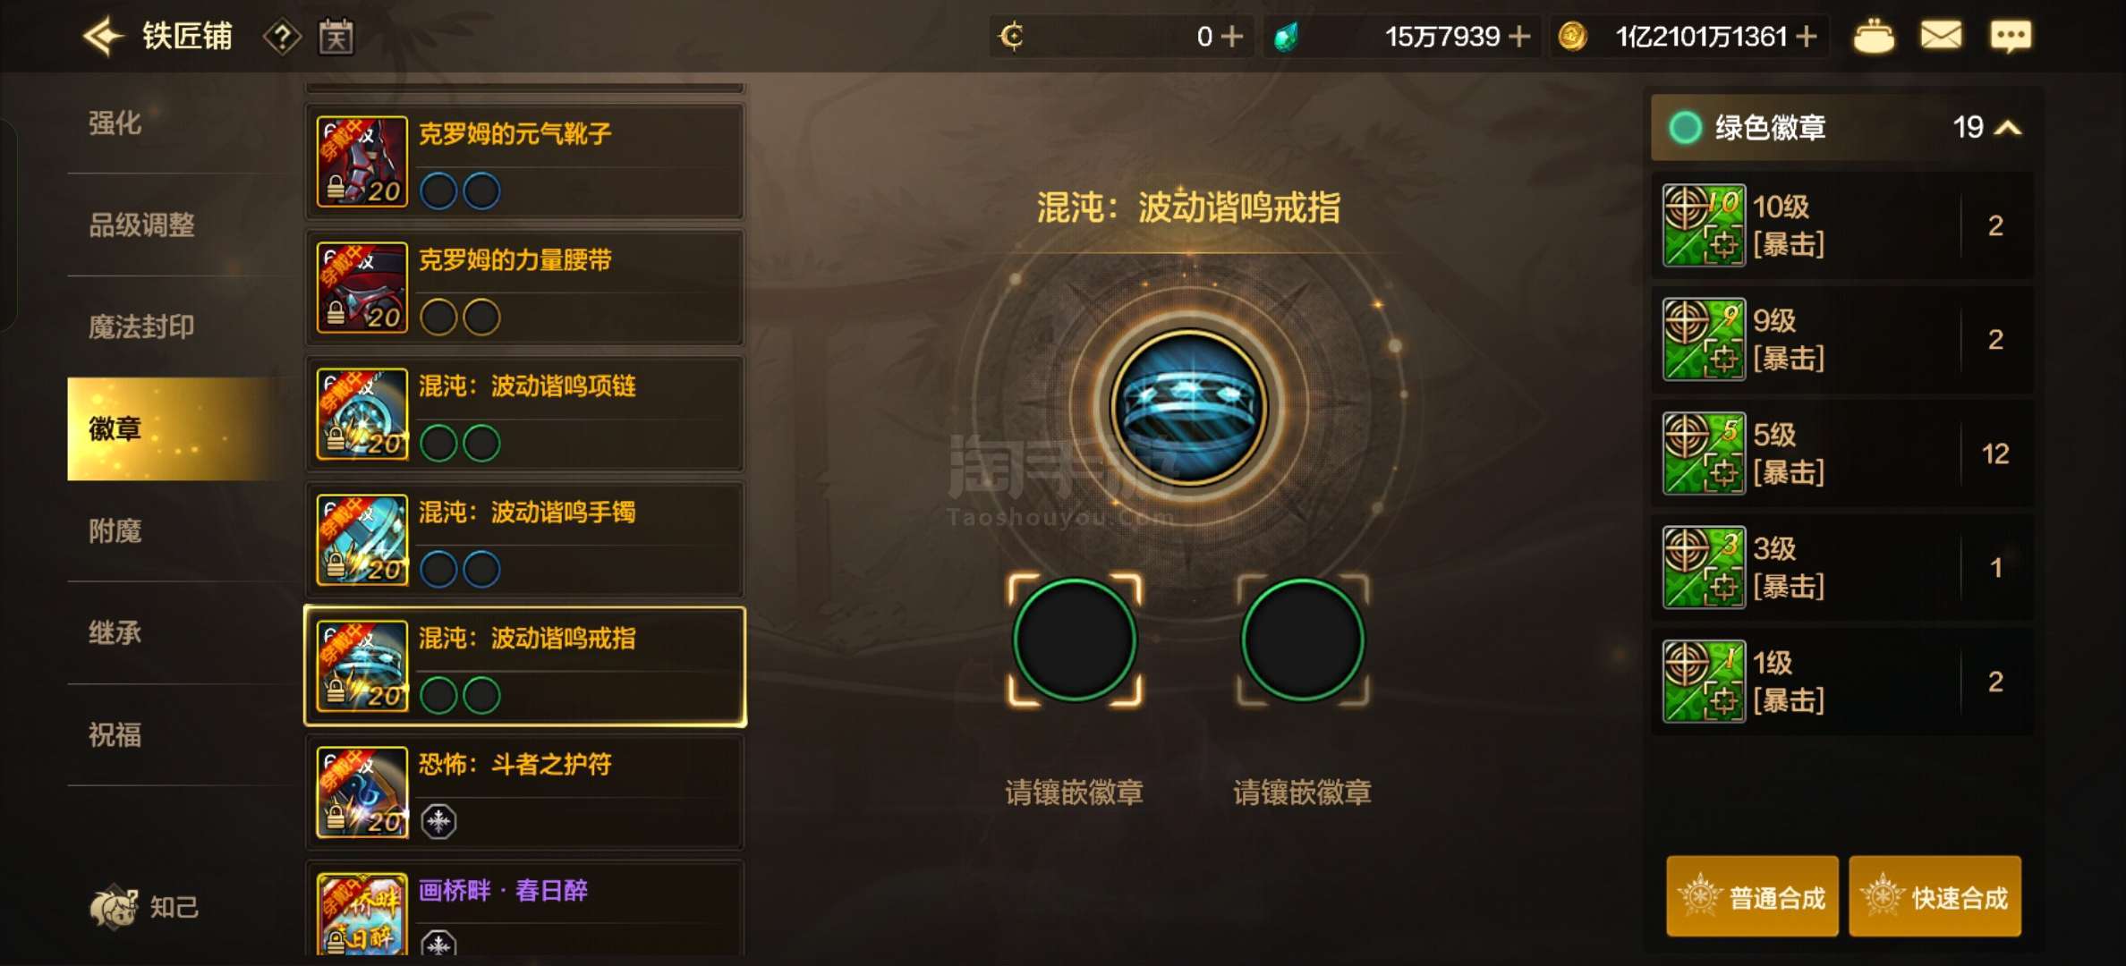Switch to the 强化 tab

(115, 123)
